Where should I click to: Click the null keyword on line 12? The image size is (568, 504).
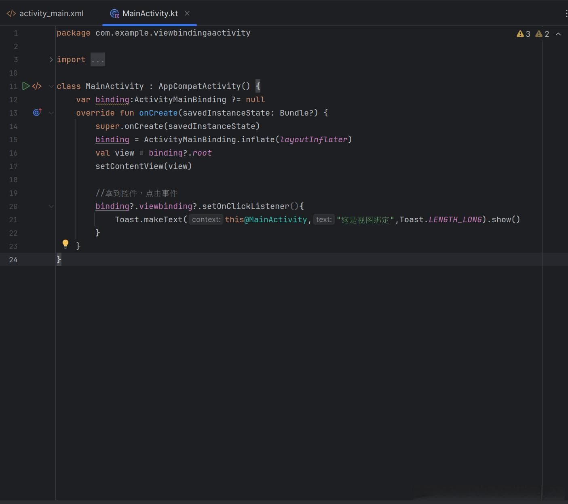click(255, 99)
